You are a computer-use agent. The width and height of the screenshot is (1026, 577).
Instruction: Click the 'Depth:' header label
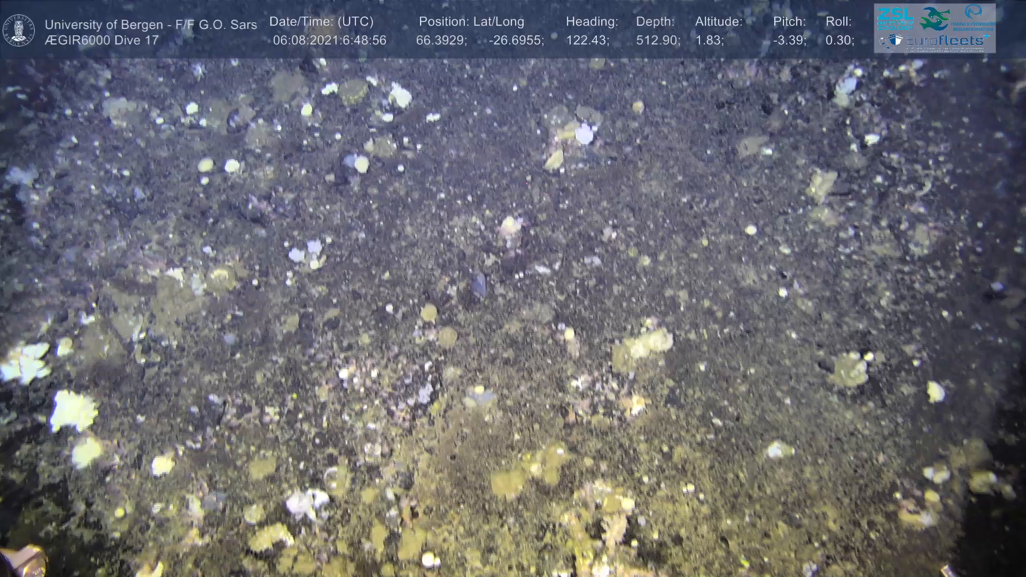(655, 22)
